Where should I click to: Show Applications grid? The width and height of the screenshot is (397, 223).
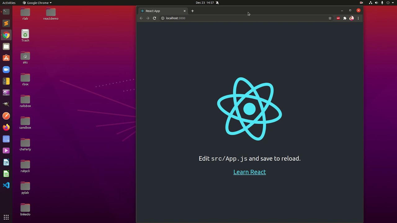pyautogui.click(x=6, y=217)
